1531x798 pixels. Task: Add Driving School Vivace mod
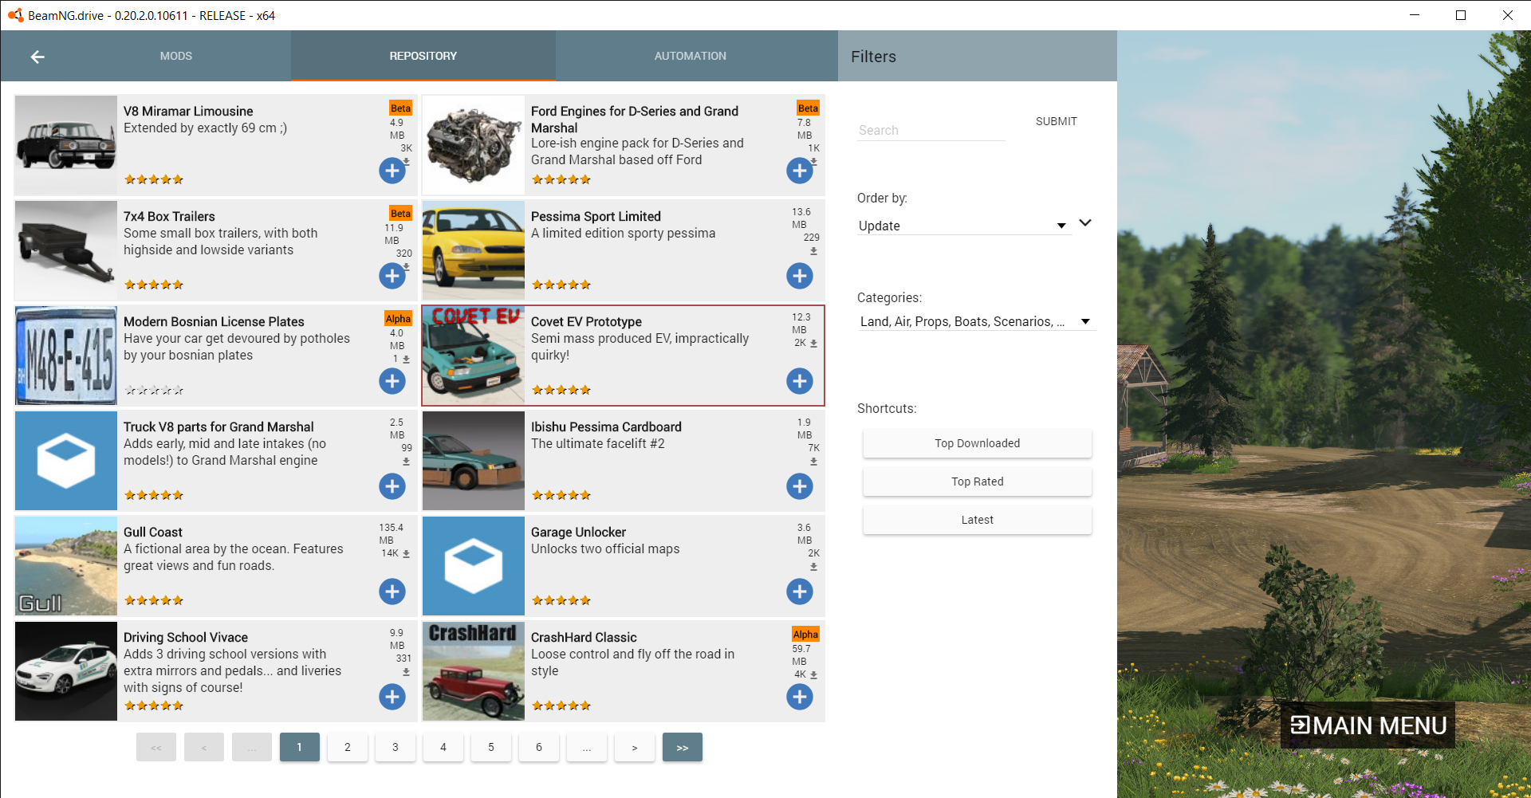[392, 697]
